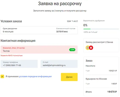Click the '0%' approval probability value
This screenshot has height=97, width=120.
point(85,25)
